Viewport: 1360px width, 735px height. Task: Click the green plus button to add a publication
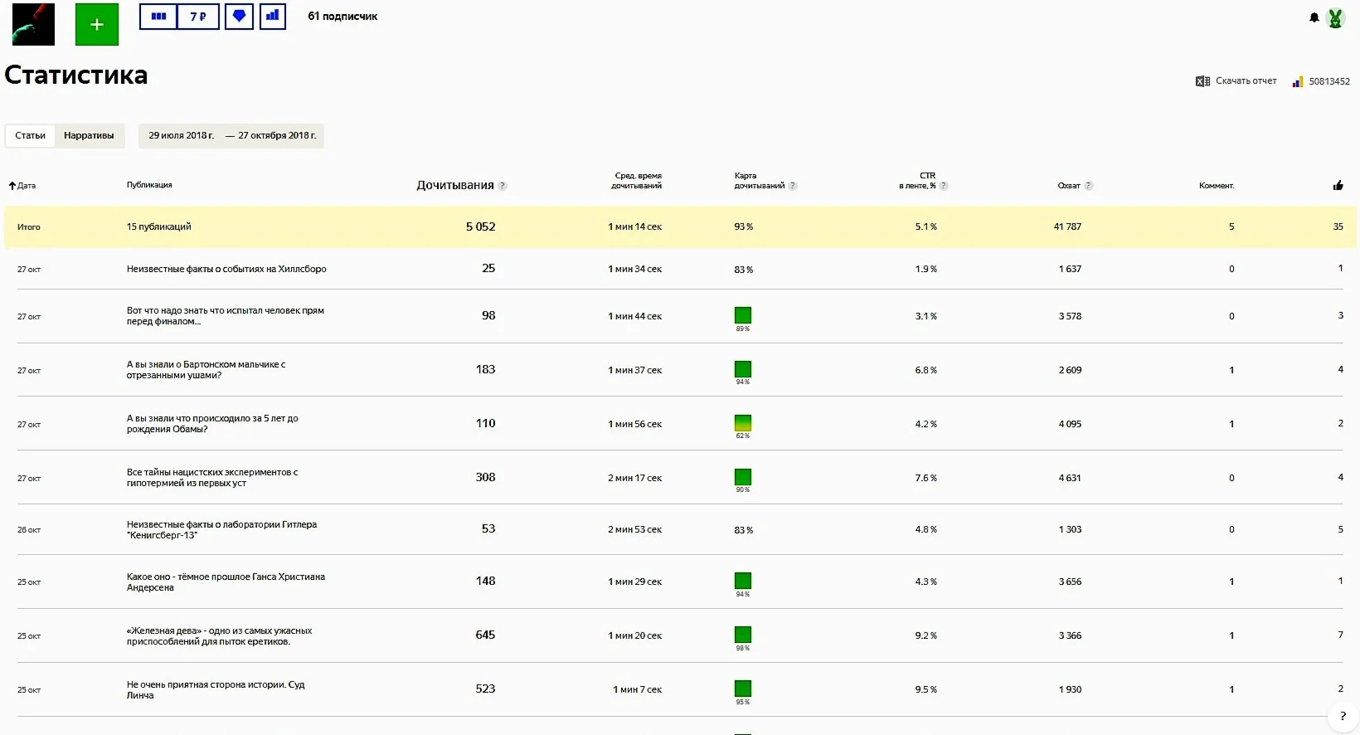point(96,25)
